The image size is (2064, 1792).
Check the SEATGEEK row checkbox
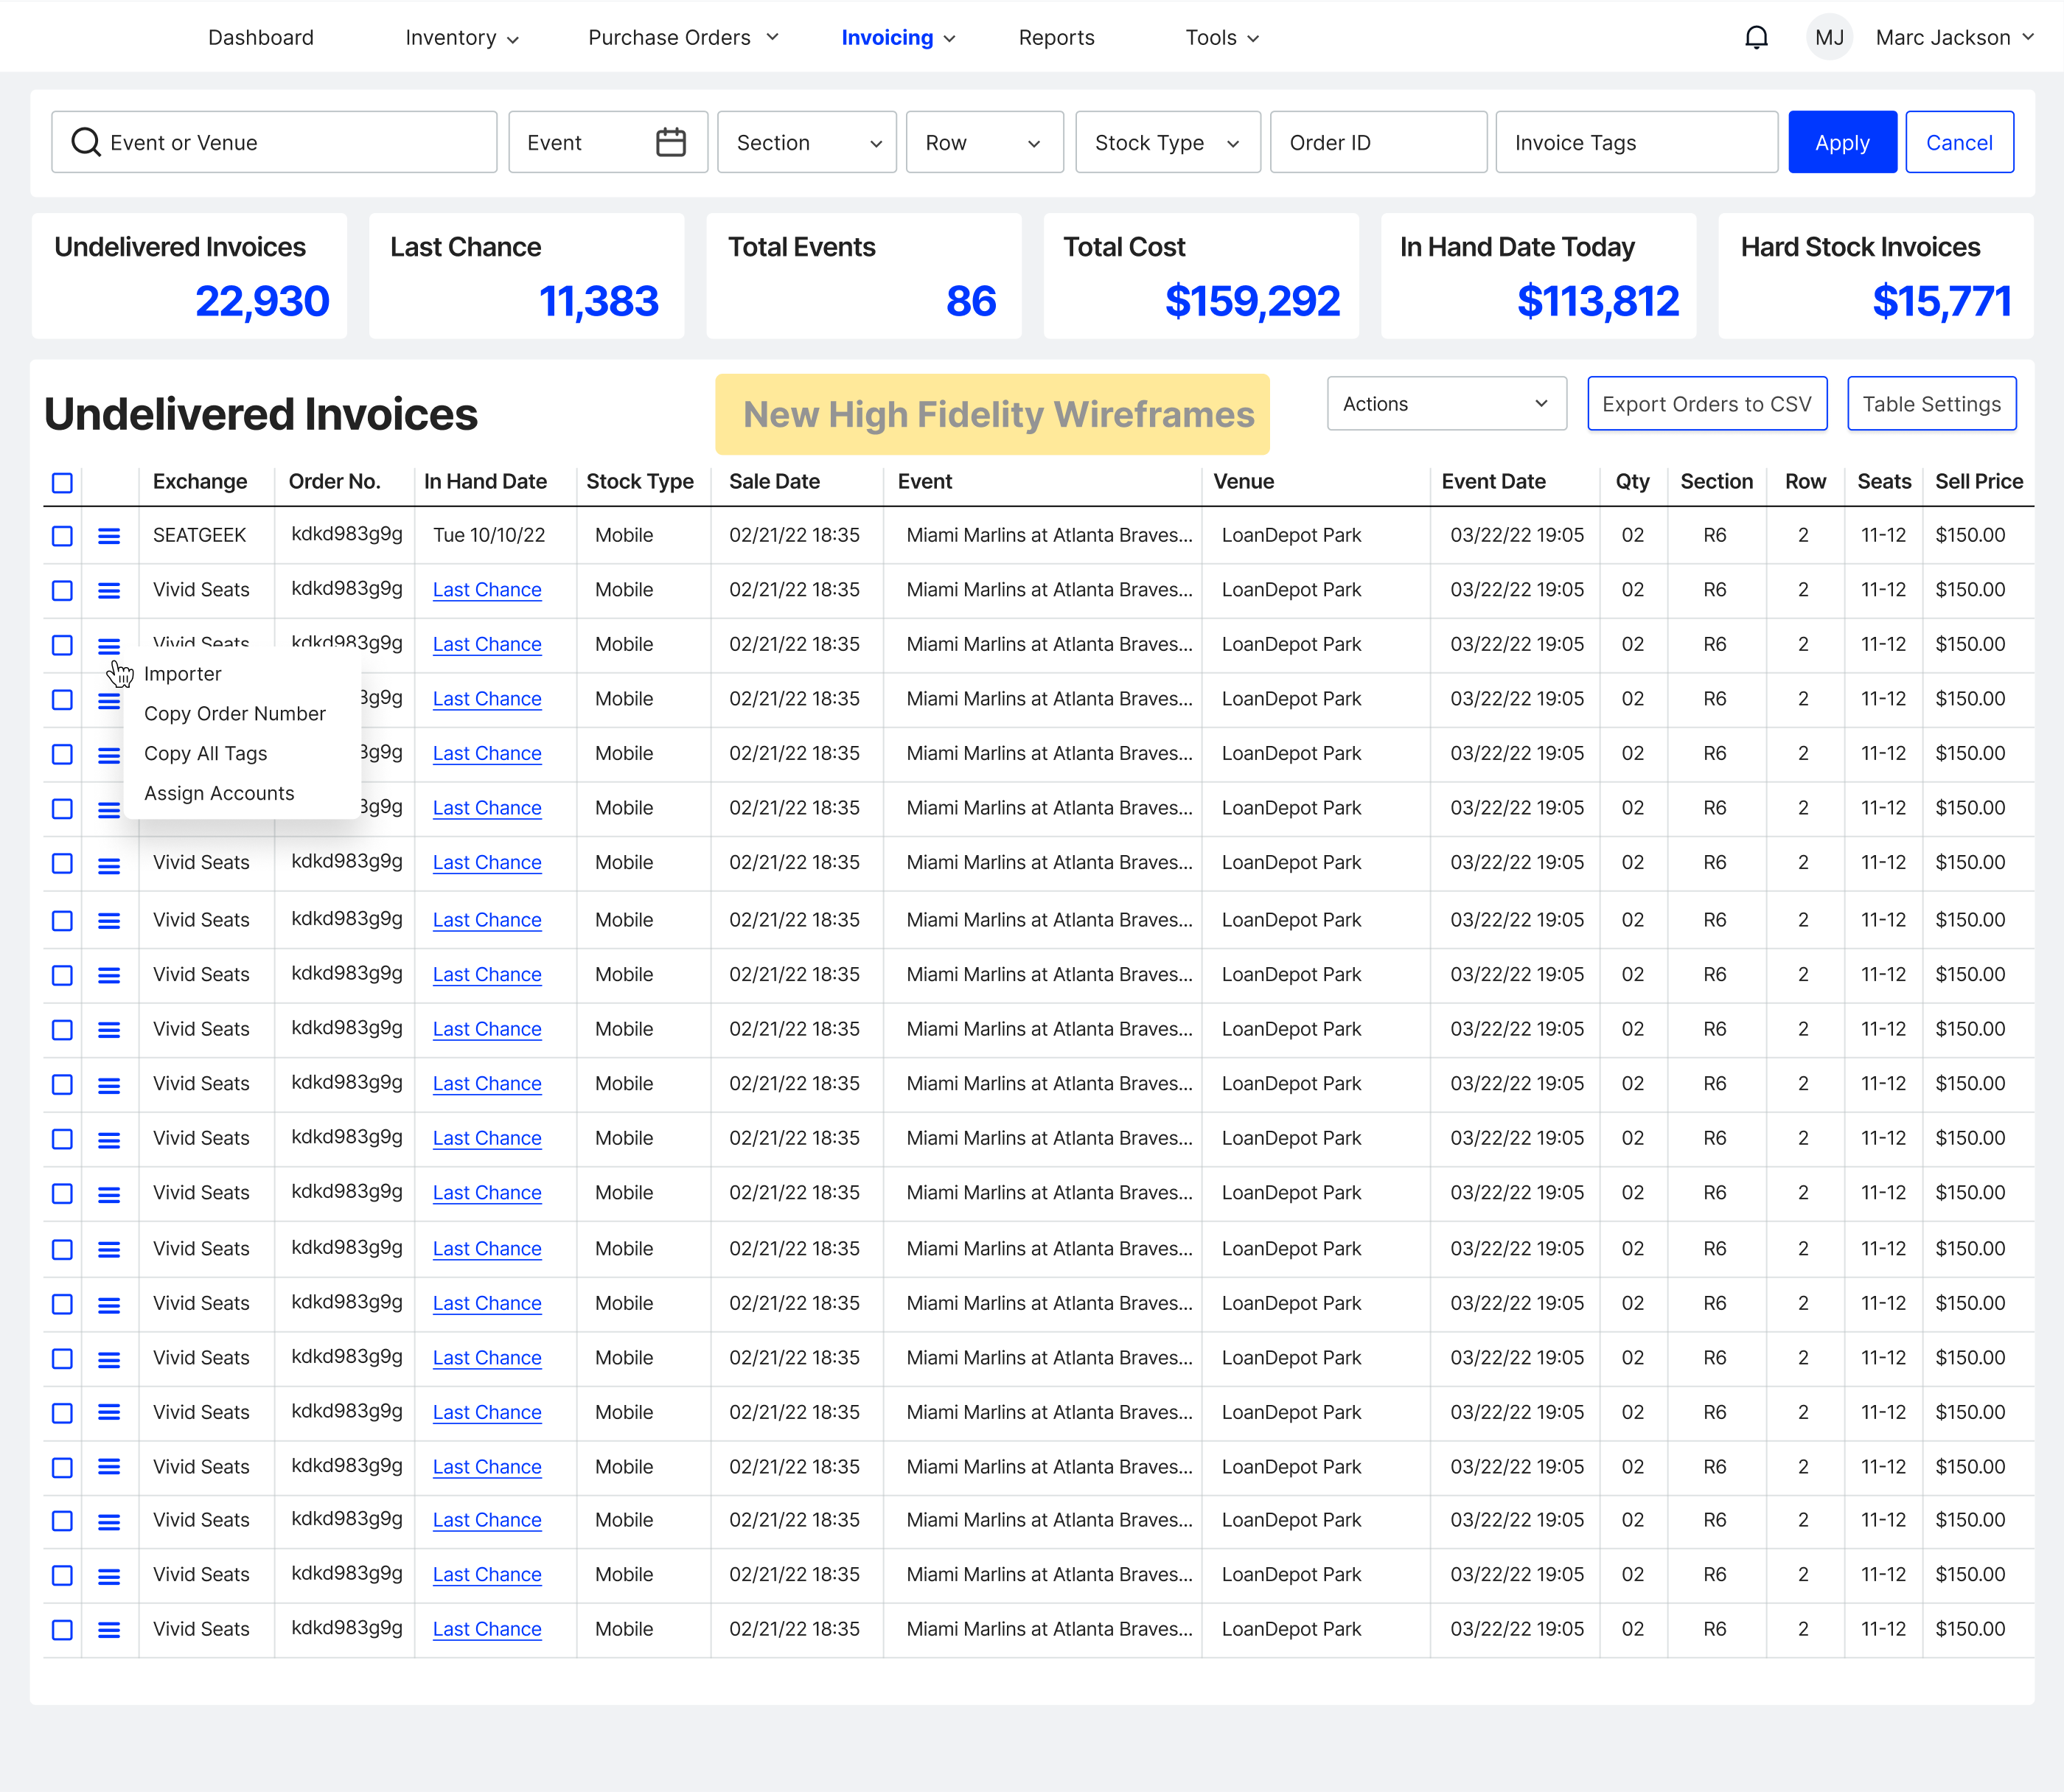click(62, 536)
